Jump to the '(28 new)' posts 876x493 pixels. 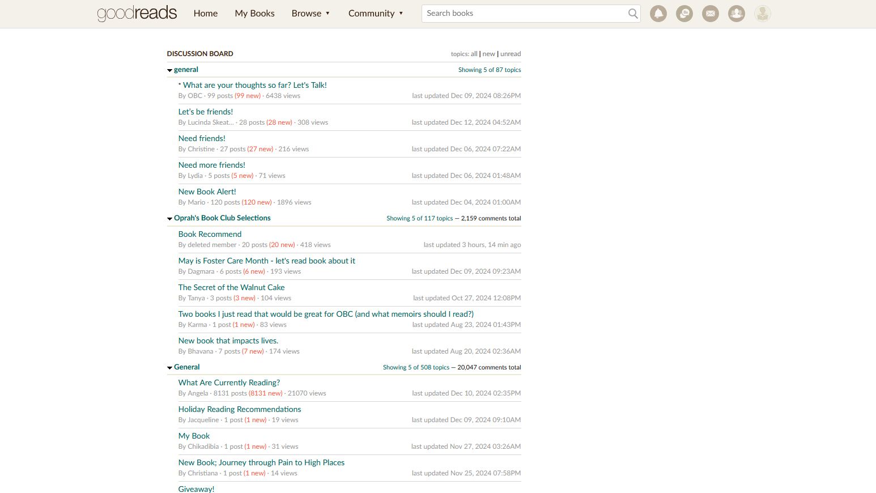pyautogui.click(x=279, y=122)
